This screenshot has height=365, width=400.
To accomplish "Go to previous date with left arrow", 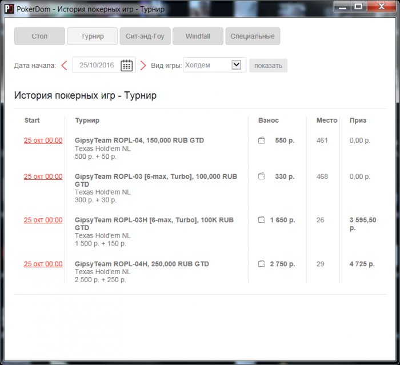I will 64,66.
